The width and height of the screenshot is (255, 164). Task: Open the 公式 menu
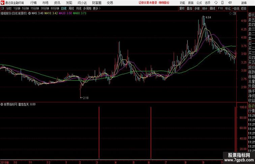199,3
